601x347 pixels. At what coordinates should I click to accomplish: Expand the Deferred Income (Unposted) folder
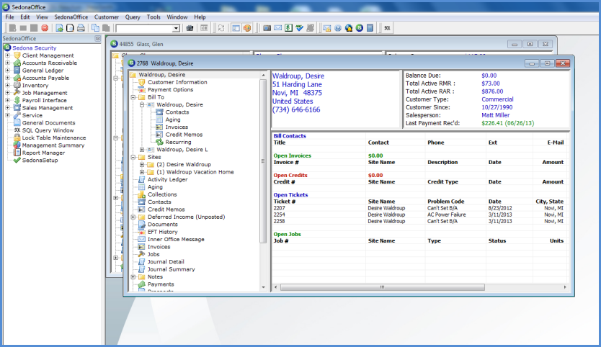(133, 217)
